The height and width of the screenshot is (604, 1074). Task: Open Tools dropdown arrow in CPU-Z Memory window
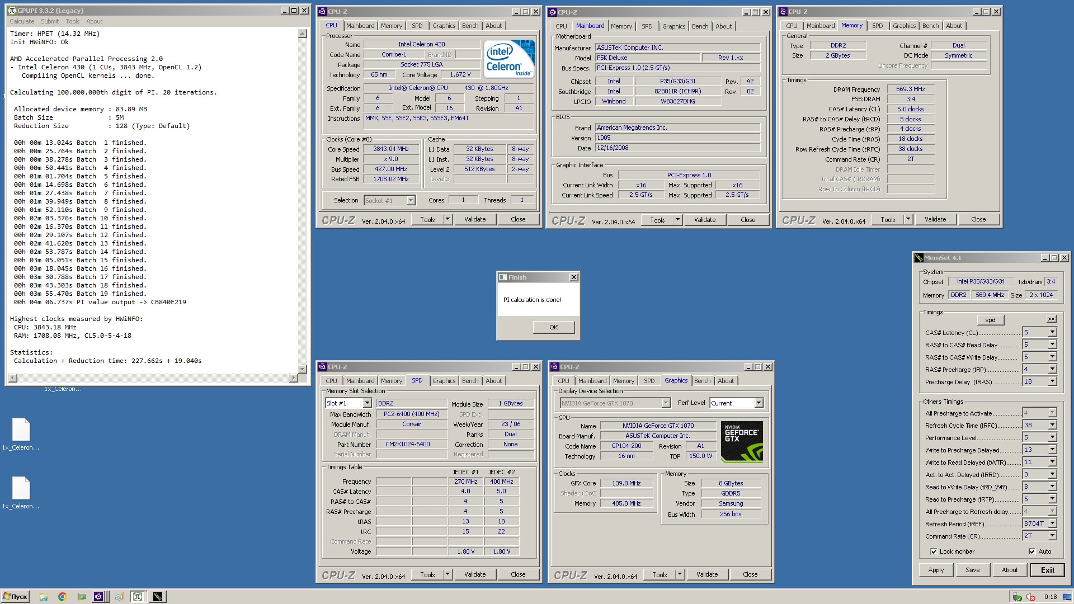click(x=908, y=219)
